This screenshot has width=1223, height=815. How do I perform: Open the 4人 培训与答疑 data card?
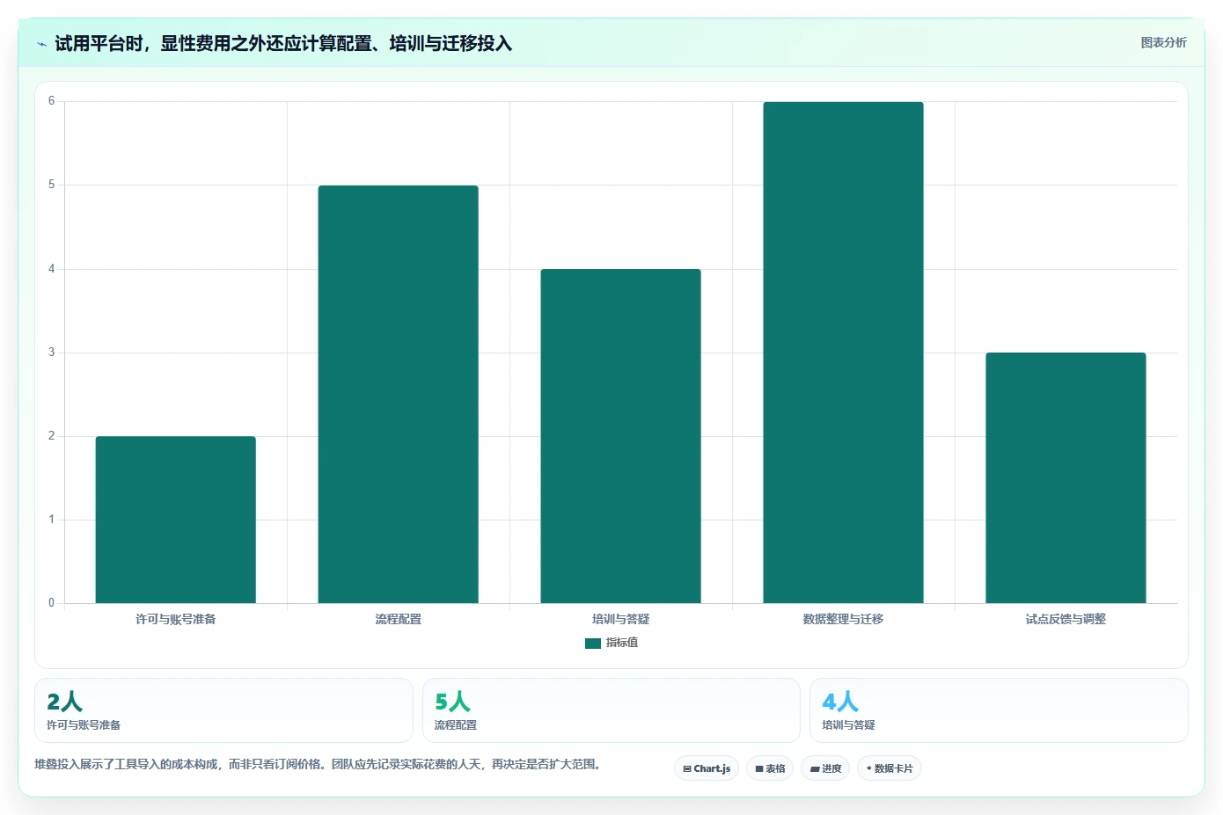point(999,710)
